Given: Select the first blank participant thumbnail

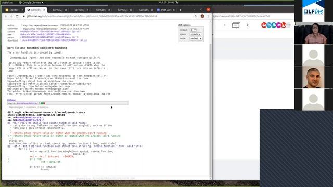Looking at the screenshot, I should tap(313, 56).
